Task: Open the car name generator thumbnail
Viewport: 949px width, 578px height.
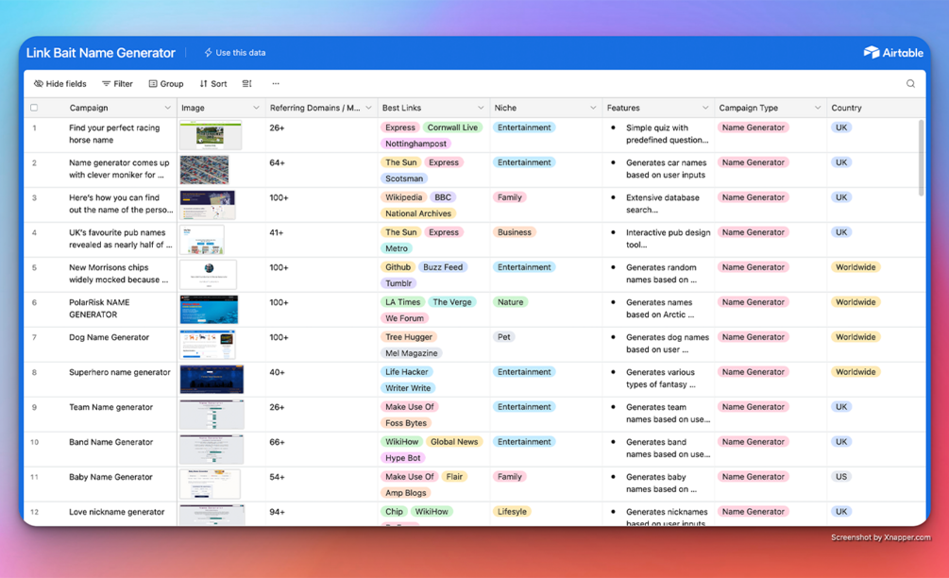Action: coord(205,169)
